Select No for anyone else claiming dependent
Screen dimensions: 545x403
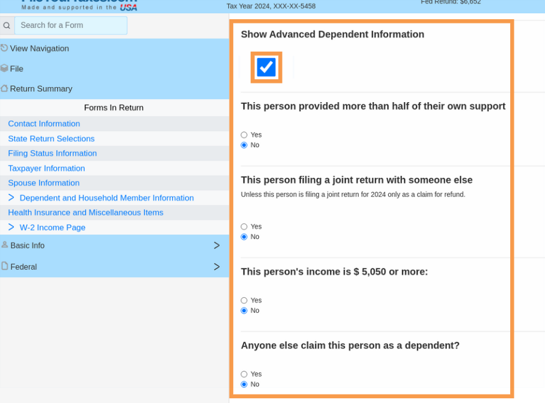[244, 384]
